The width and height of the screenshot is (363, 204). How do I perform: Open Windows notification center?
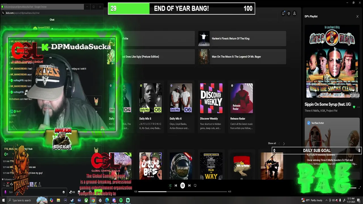(358, 200)
